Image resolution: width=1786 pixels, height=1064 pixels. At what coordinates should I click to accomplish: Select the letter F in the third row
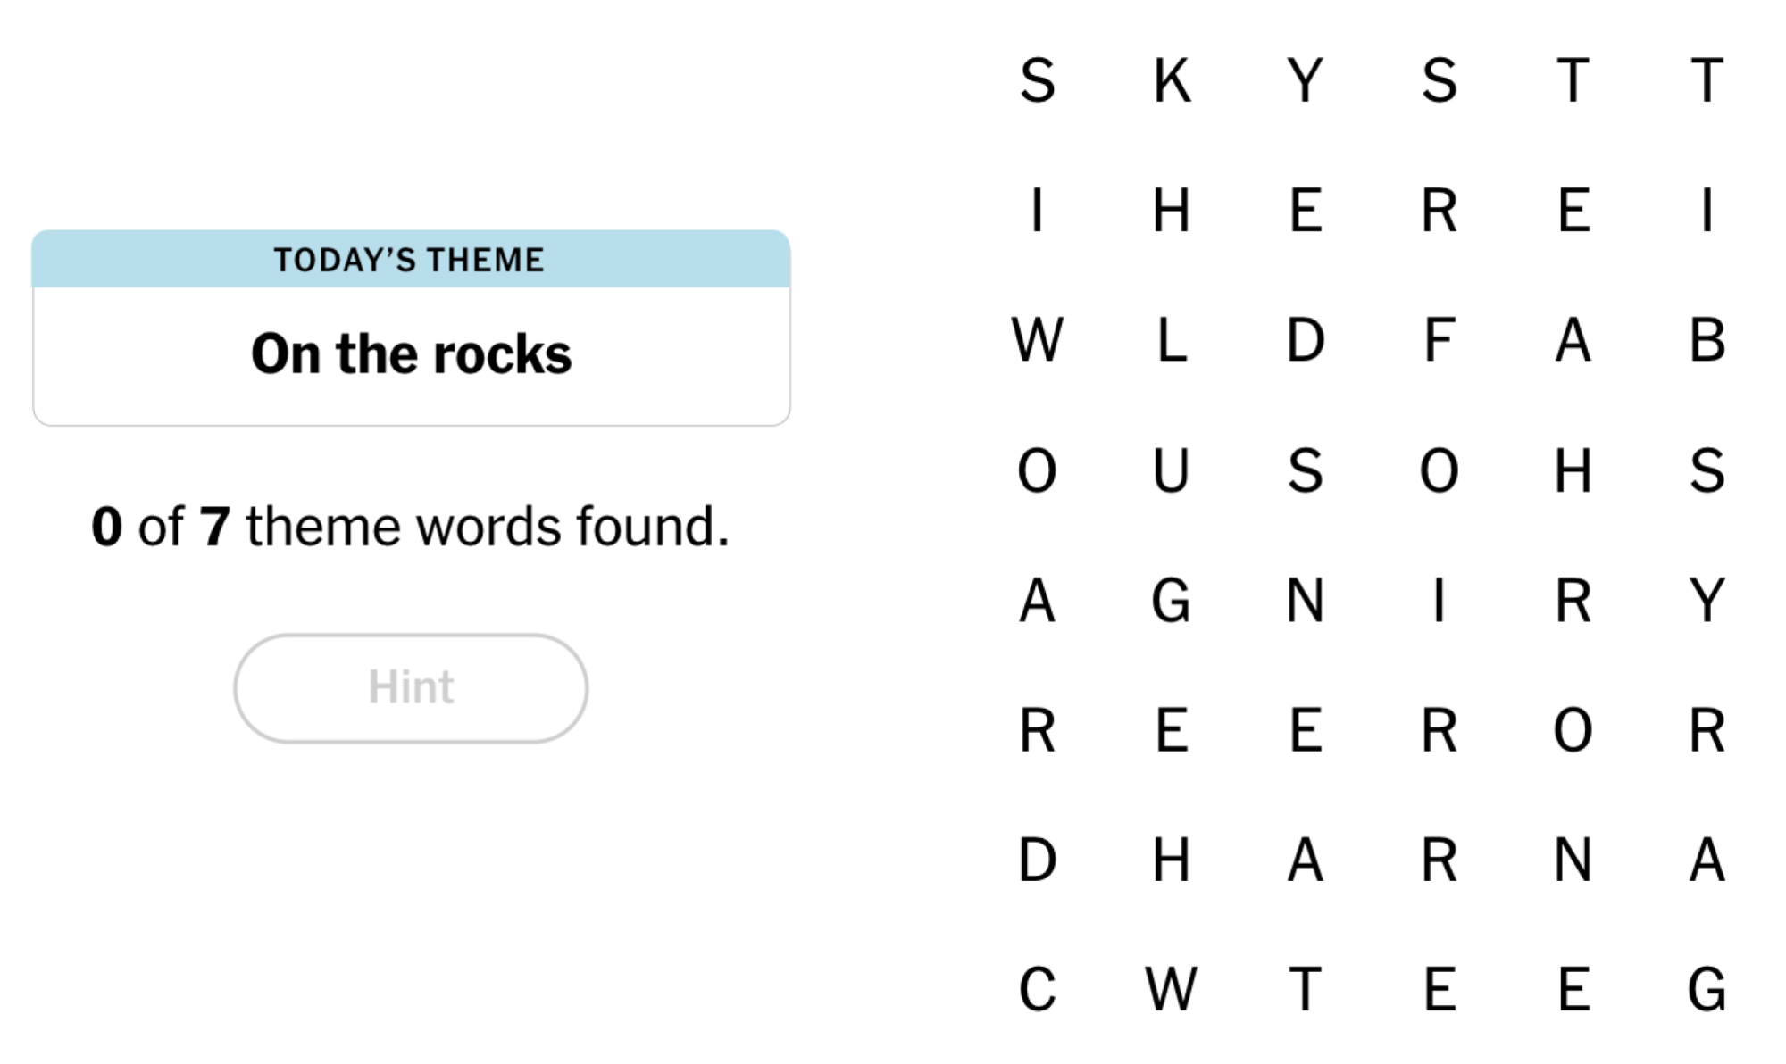click(1440, 339)
